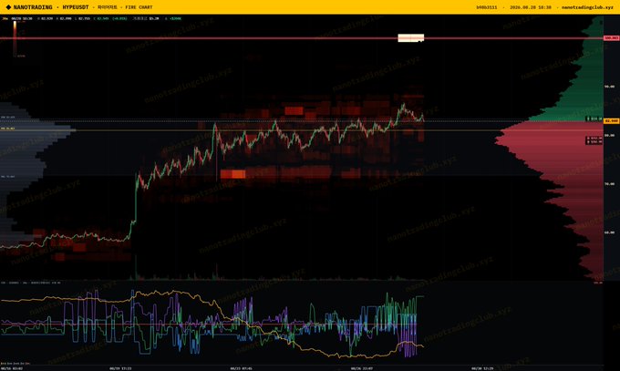Image resolution: width=620 pixels, height=371 pixels.
Task: Click the yellow current price tag on the axis
Action: pyautogui.click(x=611, y=120)
